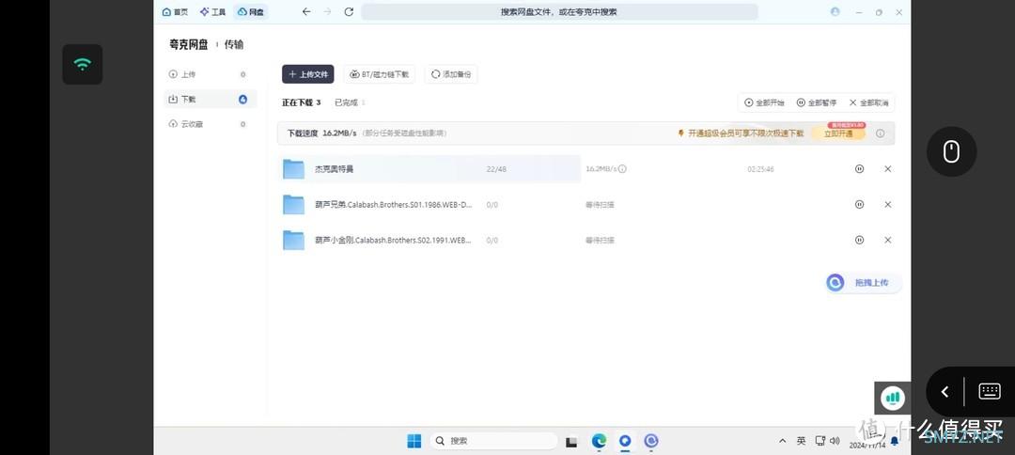Click the 上传文件 button
1015x455 pixels.
308,74
